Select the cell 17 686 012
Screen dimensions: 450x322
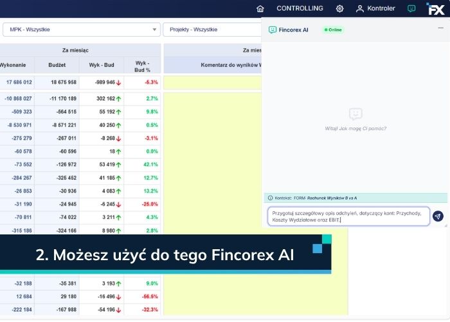[17, 82]
